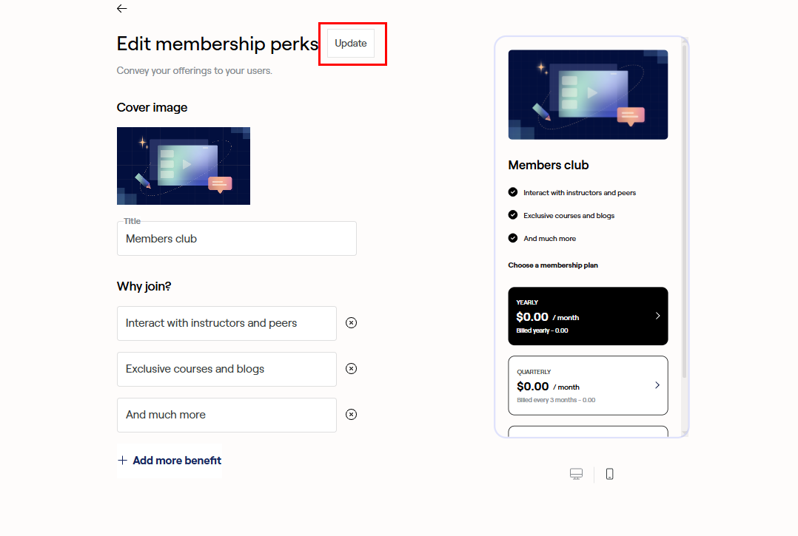Edit the 'Exclusive courses and blogs' benefit field
This screenshot has width=798, height=536.
[227, 369]
